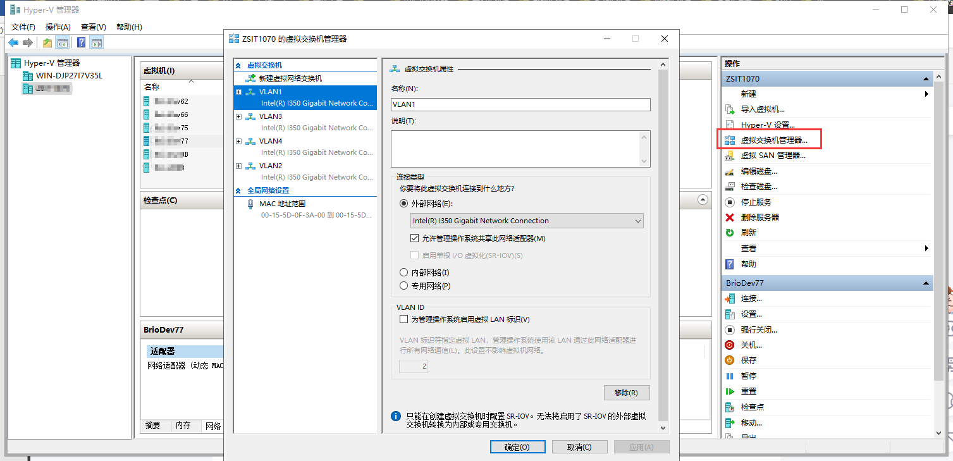Select server WIN-DJP27I7V35L in the tree
The width and height of the screenshot is (953, 461).
[x=69, y=76]
